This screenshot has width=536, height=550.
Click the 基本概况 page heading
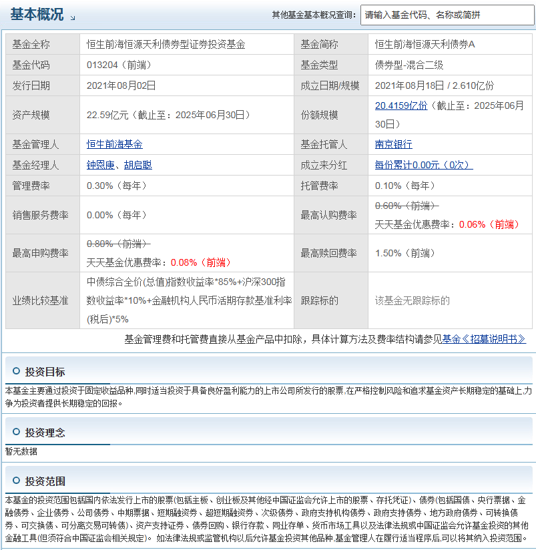(x=37, y=15)
